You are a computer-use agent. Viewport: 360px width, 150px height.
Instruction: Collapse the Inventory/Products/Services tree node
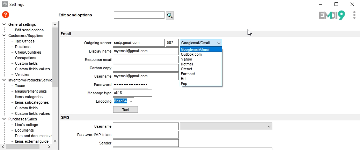[x=4, y=80]
